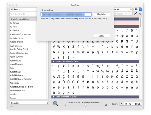This screenshot has width=151, height=115.
Task: Click the Filter Fonts search field
Action: [23, 14]
